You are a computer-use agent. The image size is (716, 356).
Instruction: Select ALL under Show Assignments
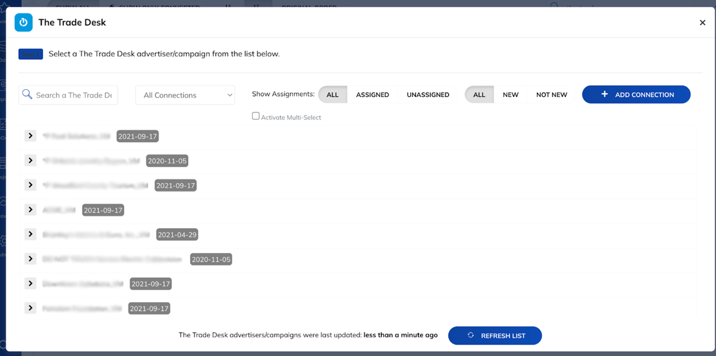point(333,94)
